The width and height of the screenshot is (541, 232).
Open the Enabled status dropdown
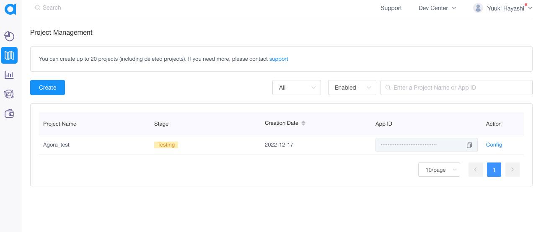(352, 88)
